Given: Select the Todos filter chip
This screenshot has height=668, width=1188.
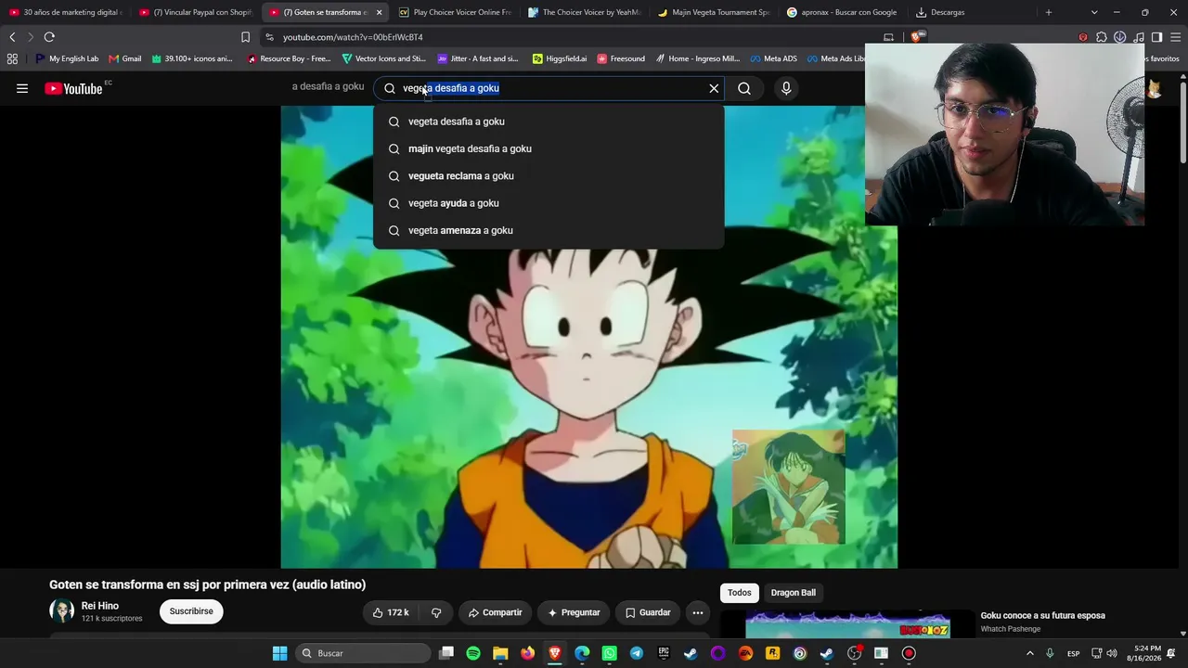Looking at the screenshot, I should click(740, 593).
